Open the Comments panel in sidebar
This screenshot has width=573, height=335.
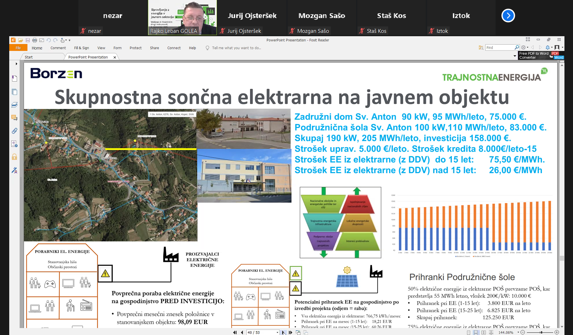coord(14,118)
